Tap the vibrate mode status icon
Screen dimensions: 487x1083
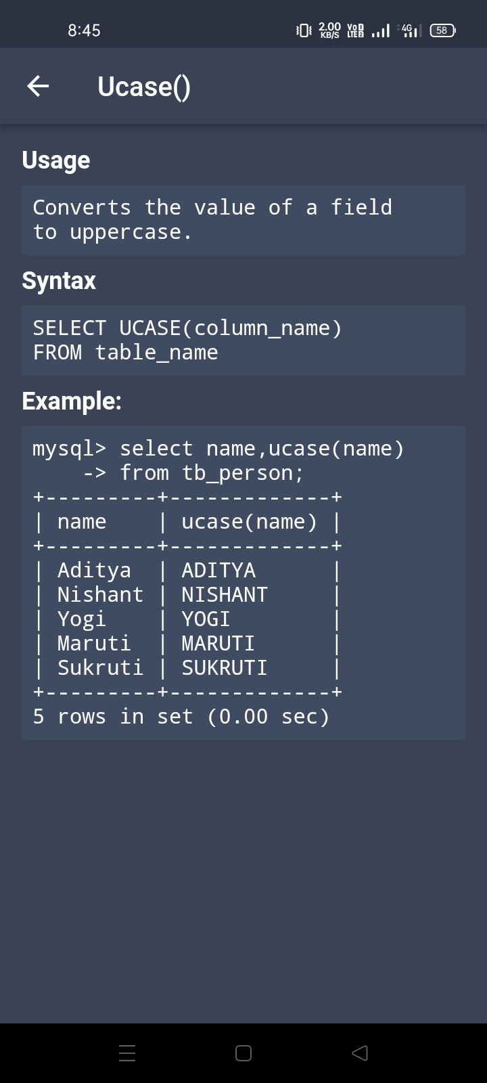coord(304,30)
